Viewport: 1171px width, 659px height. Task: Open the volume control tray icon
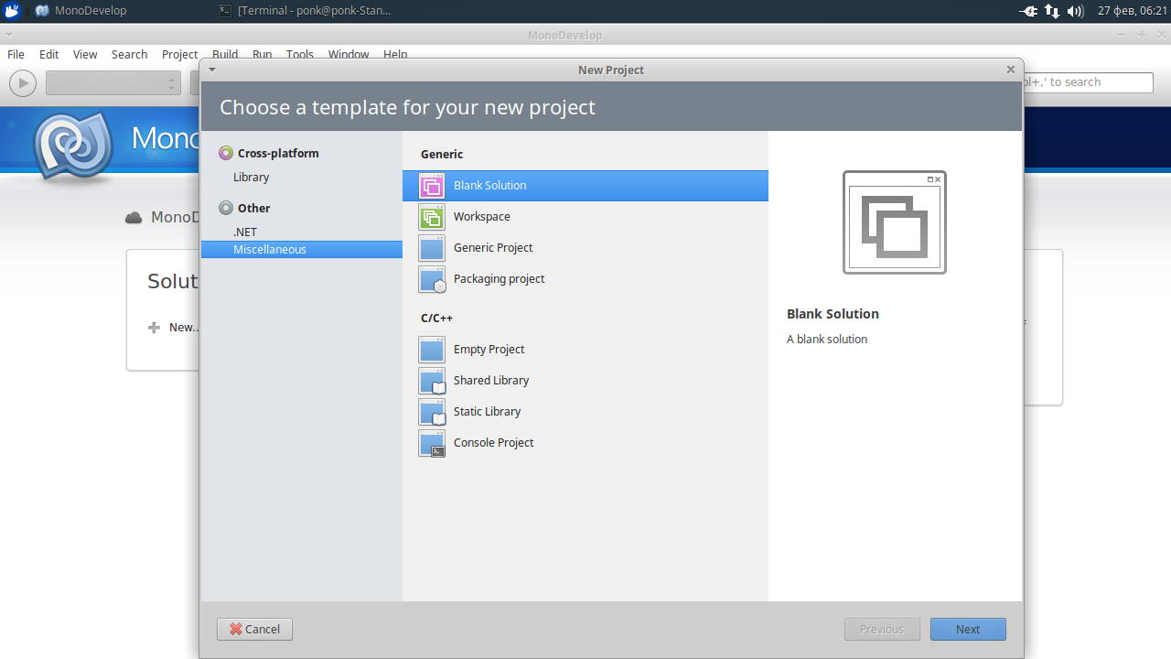1075,11
